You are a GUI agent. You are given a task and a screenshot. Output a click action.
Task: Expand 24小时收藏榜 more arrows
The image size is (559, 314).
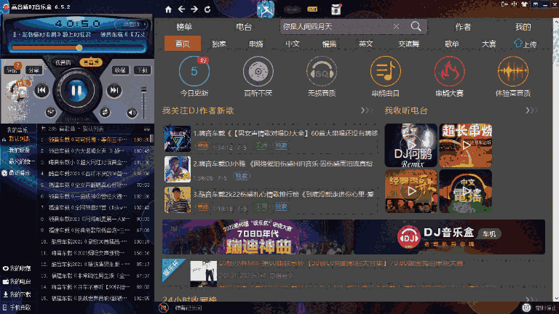click(x=531, y=299)
